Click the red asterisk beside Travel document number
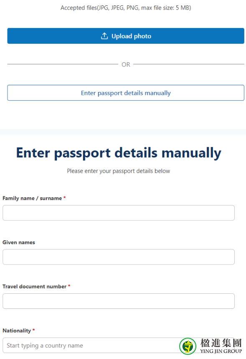This screenshot has width=246, height=359. pyautogui.click(x=69, y=286)
